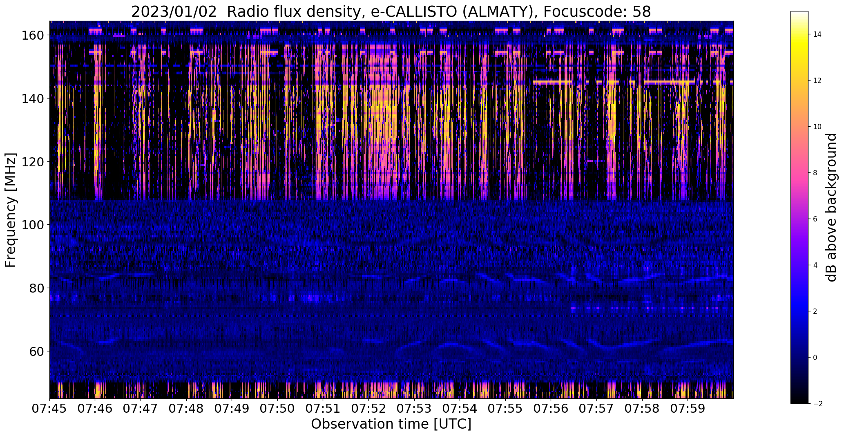844x436 pixels.
Task: Click the 07:47 time tick label
Action: 141,409
